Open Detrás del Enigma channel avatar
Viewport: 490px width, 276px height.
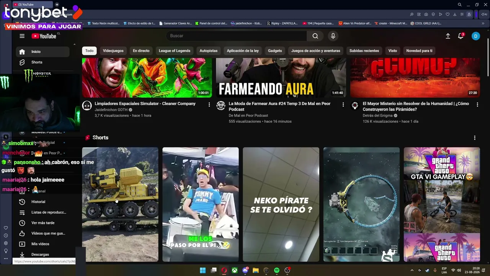(355, 106)
